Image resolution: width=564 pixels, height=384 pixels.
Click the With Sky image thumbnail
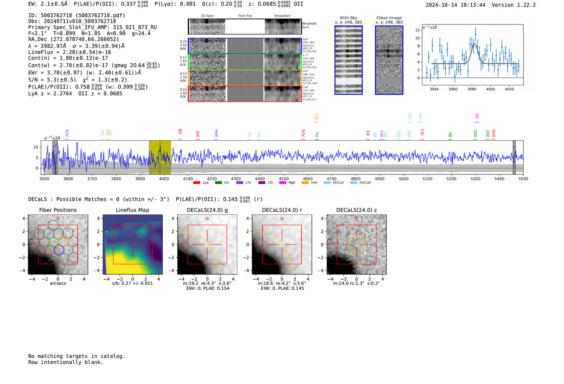click(x=348, y=60)
